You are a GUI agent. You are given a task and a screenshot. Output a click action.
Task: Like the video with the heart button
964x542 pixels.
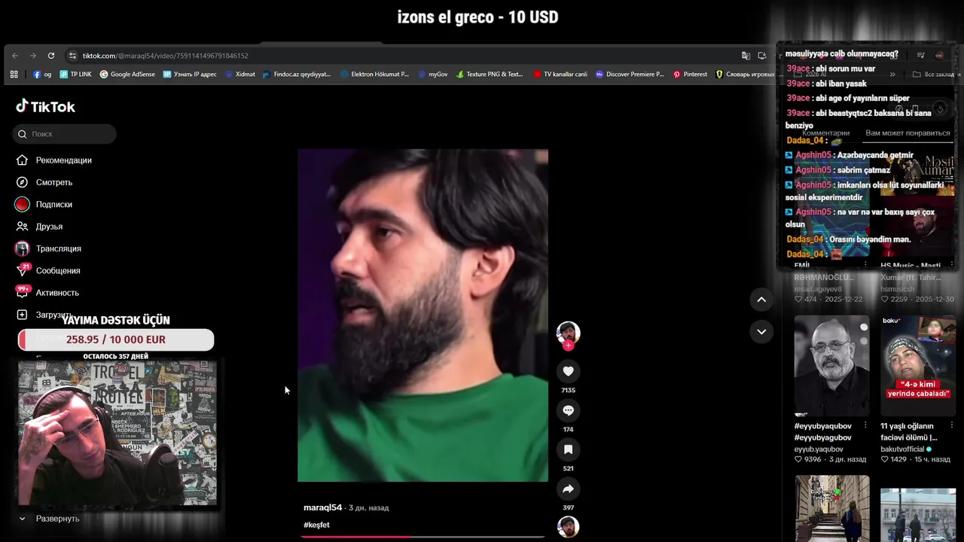coord(568,371)
